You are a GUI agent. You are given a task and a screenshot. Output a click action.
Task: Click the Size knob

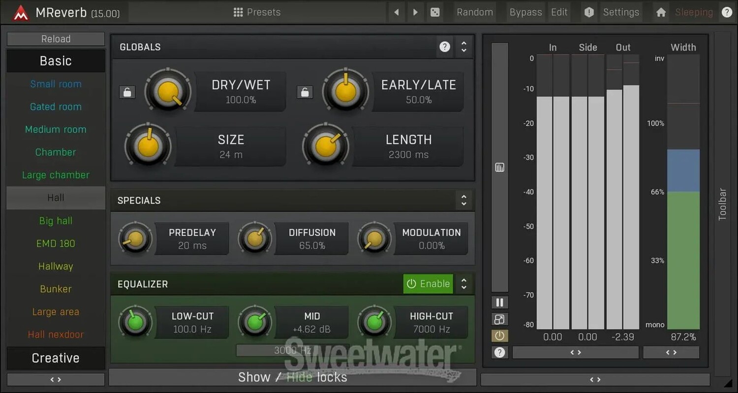148,146
